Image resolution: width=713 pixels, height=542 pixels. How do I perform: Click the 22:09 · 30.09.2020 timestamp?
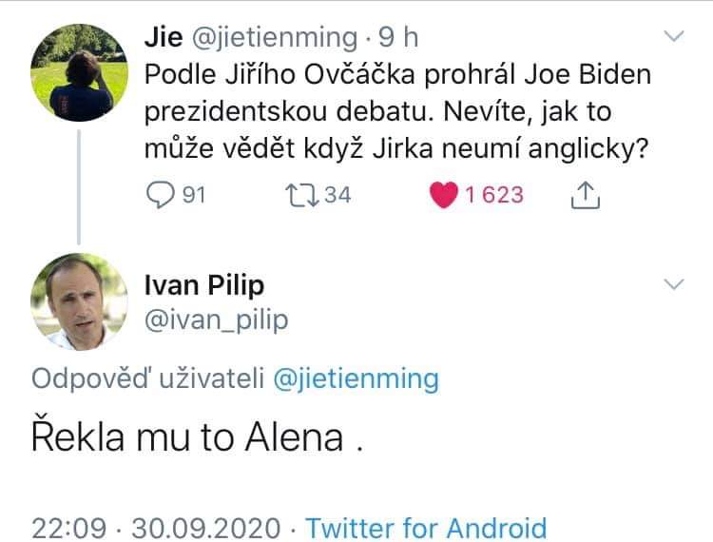point(156,528)
